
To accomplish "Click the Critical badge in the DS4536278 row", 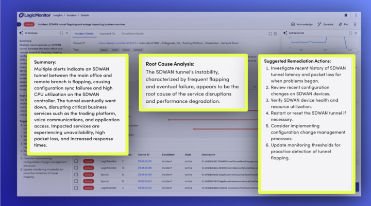I will pyautogui.click(x=89, y=161).
